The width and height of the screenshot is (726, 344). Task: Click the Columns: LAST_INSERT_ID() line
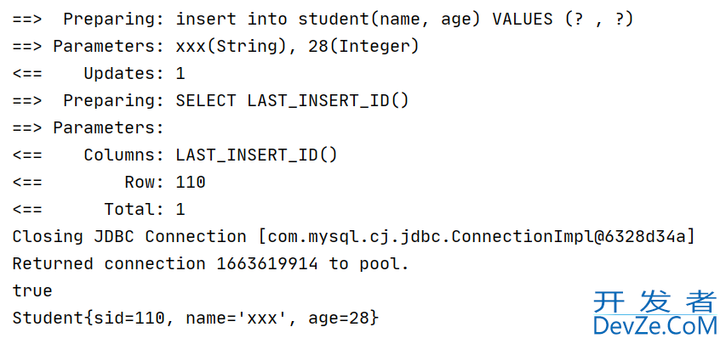point(175,155)
